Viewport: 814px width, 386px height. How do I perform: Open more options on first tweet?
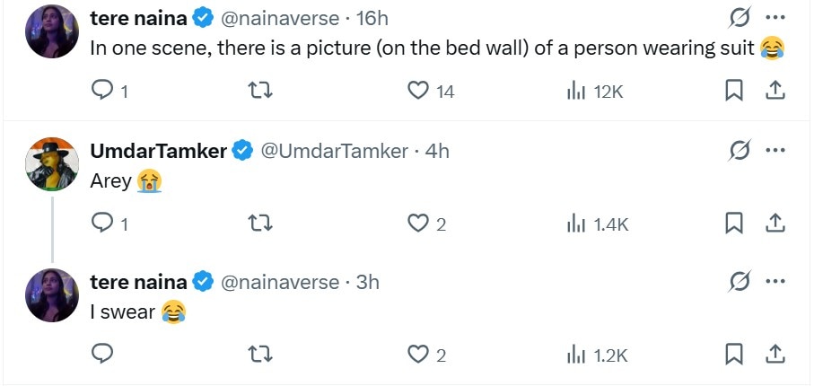coord(775,17)
